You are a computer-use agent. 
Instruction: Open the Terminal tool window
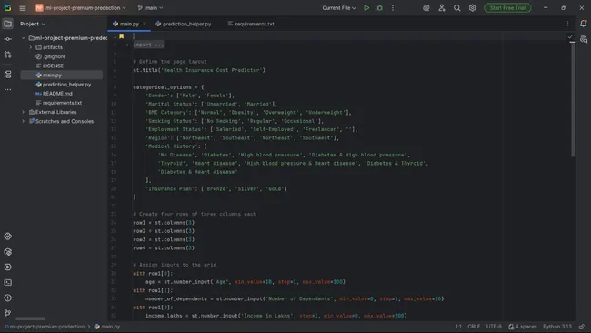(7, 282)
